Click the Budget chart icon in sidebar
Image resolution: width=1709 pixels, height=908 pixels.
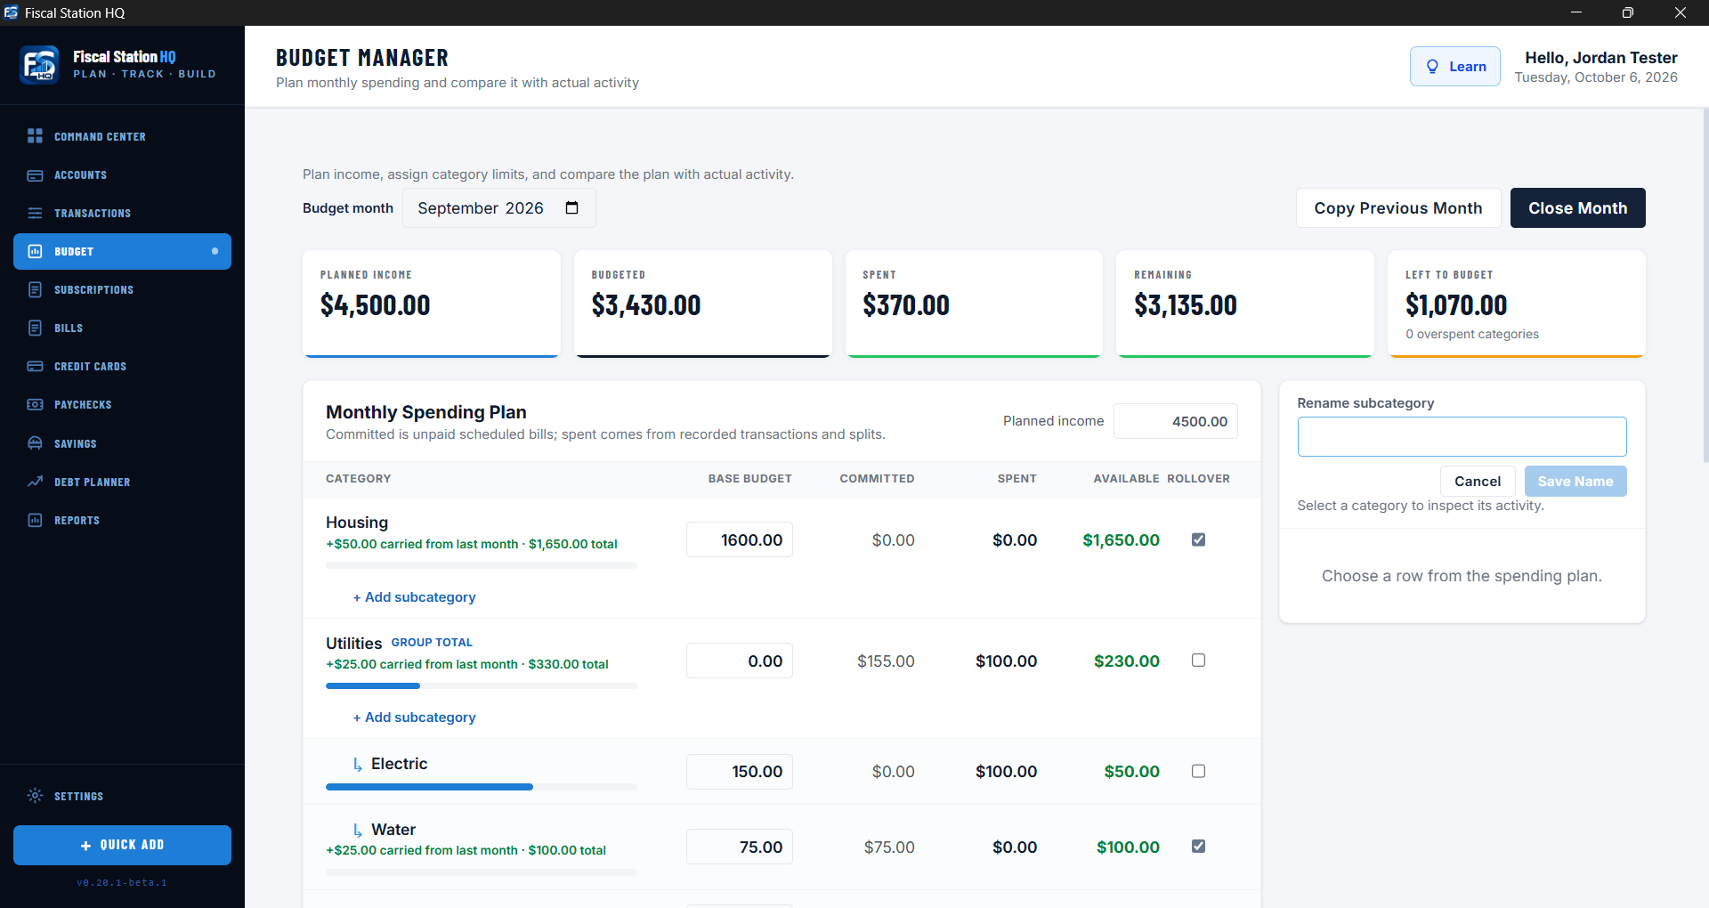[35, 251]
